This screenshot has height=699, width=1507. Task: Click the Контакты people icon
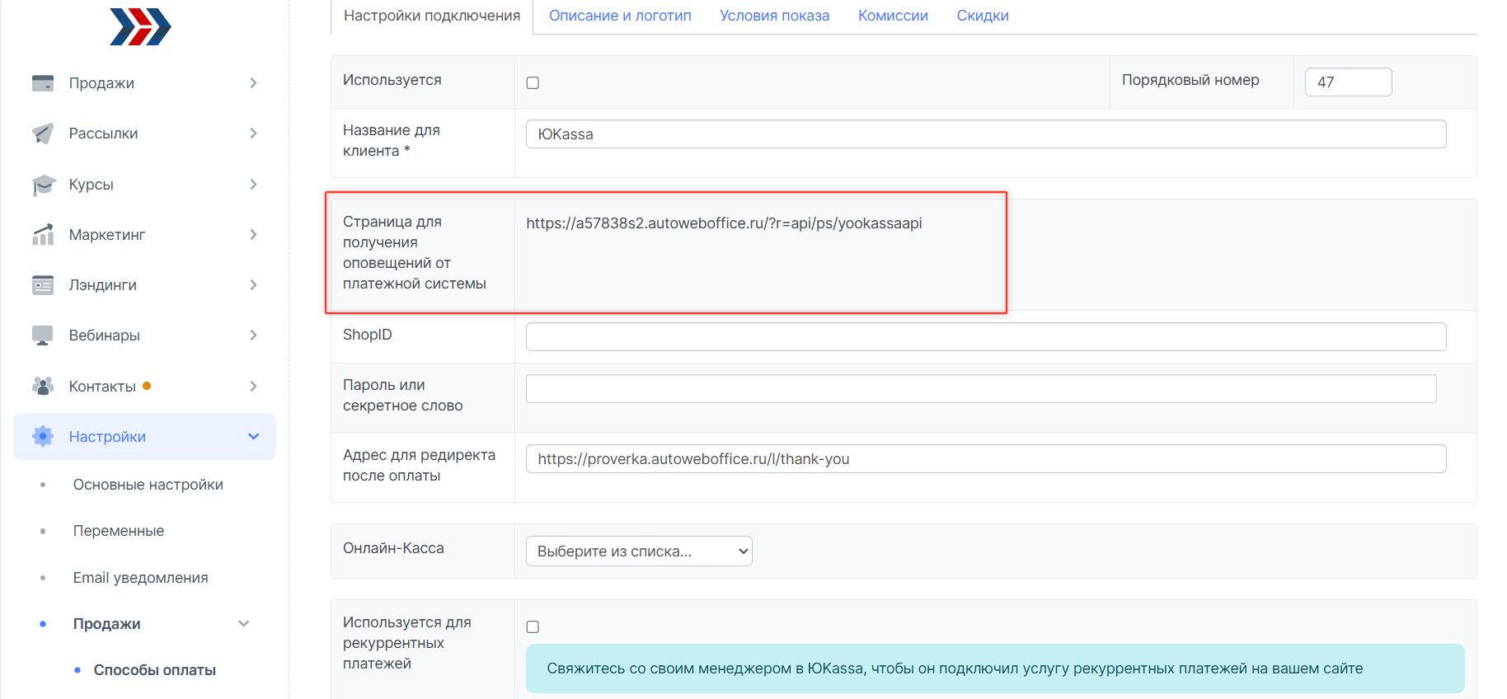[43, 386]
